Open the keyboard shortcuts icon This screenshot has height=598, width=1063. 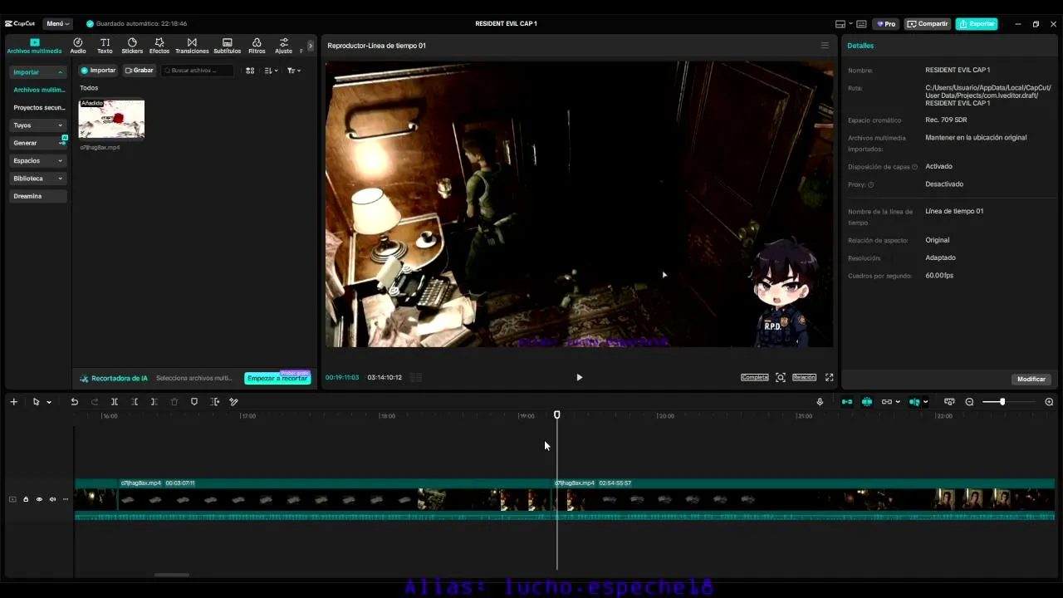pyautogui.click(x=862, y=24)
